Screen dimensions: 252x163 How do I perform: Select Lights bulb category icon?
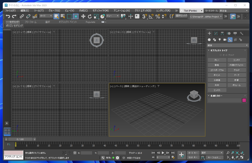[220, 40]
